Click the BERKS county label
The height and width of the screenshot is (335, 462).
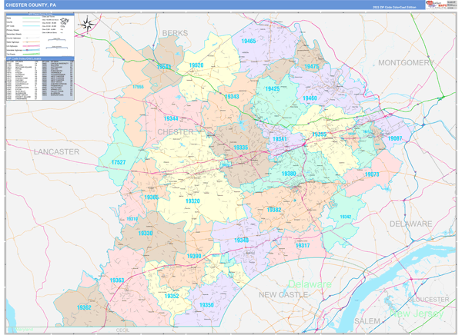(x=176, y=33)
